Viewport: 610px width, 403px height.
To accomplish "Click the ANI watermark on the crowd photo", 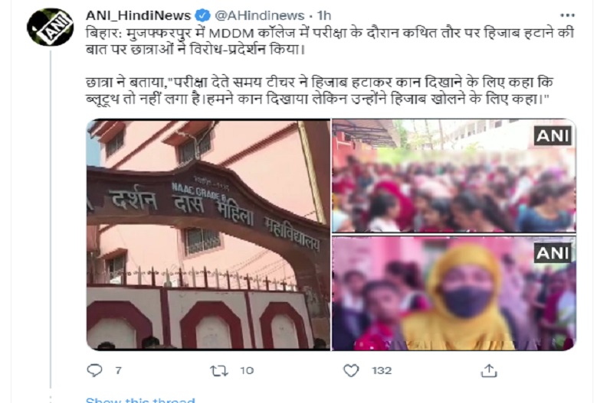I will point(553,136).
